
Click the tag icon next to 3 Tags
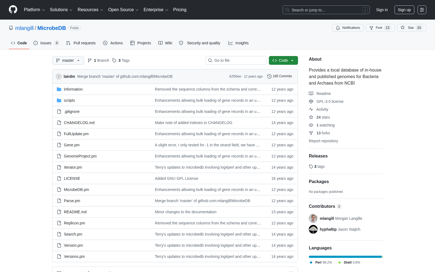[x=114, y=60]
